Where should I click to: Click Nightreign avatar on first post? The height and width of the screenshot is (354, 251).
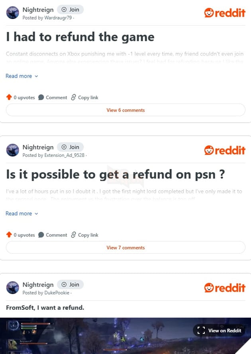(x=12, y=13)
